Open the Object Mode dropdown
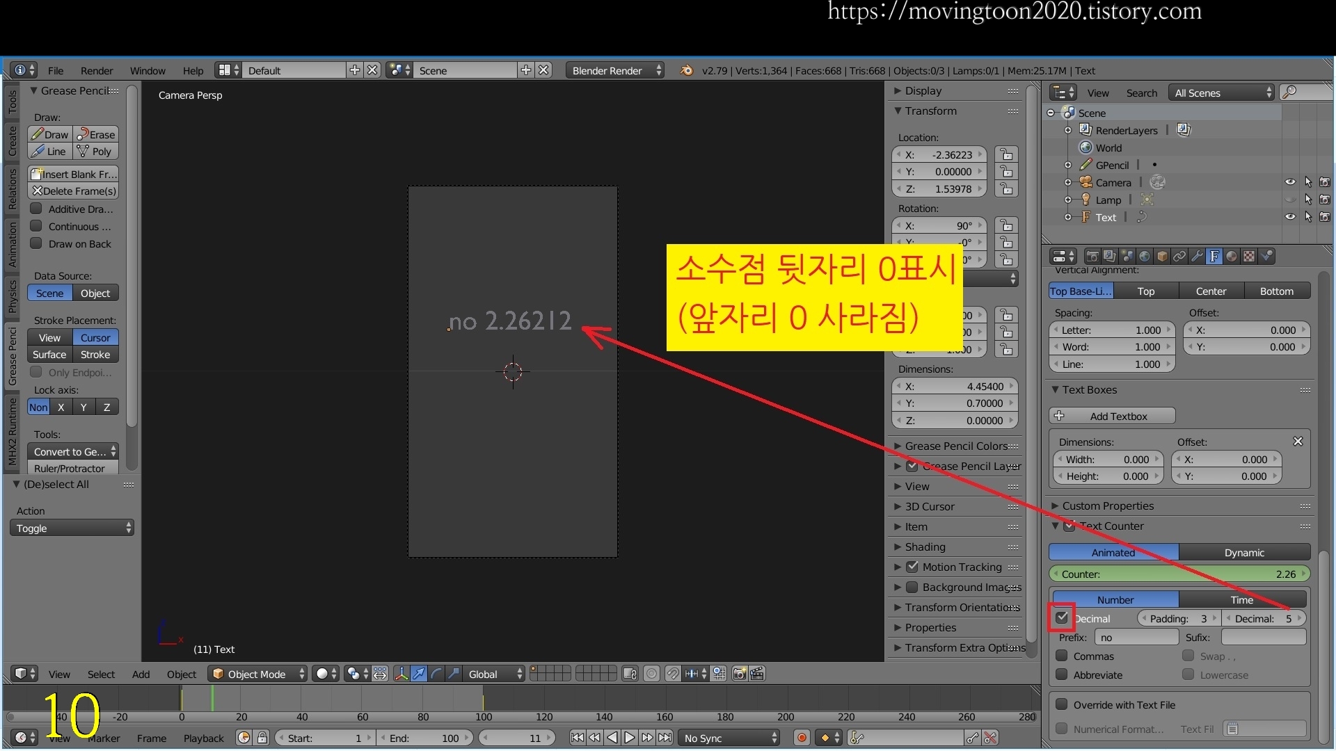This screenshot has width=1336, height=751. tap(258, 674)
